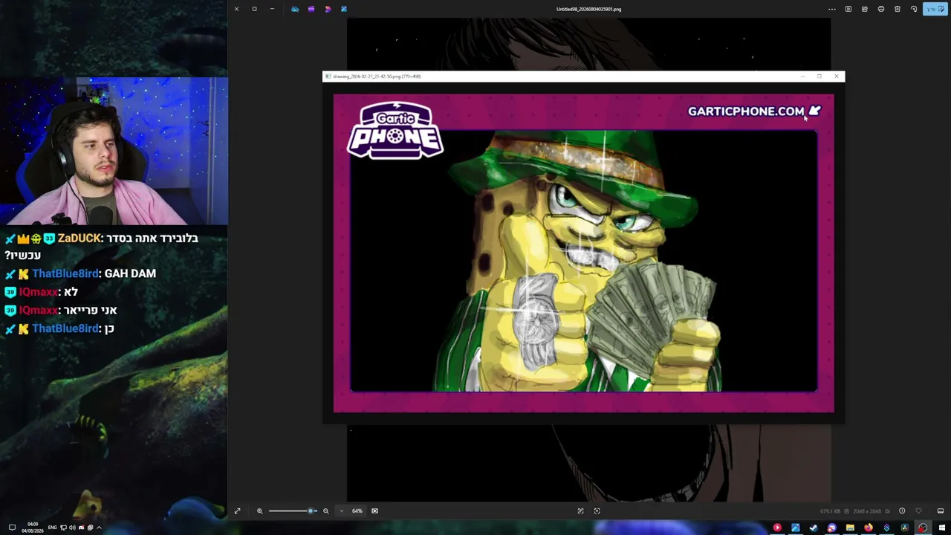Open volume control in the system tray
The height and width of the screenshot is (535, 951).
[x=72, y=528]
